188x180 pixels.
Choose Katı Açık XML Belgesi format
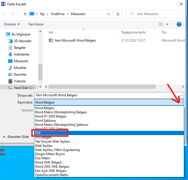(x=109, y=171)
